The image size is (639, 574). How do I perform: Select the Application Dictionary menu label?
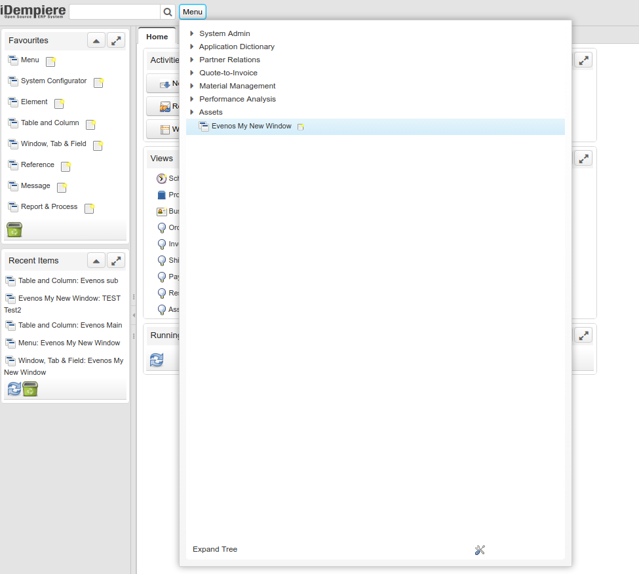point(237,47)
